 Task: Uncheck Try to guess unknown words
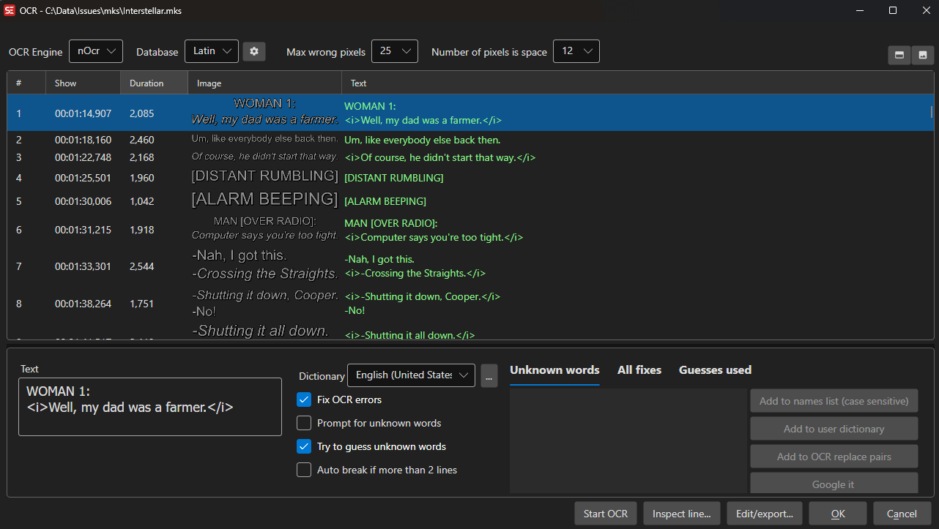pos(304,446)
